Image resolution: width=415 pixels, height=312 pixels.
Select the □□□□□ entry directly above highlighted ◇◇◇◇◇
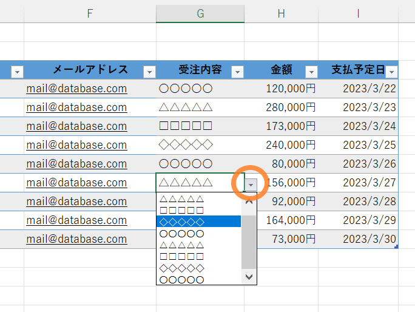coord(199,210)
